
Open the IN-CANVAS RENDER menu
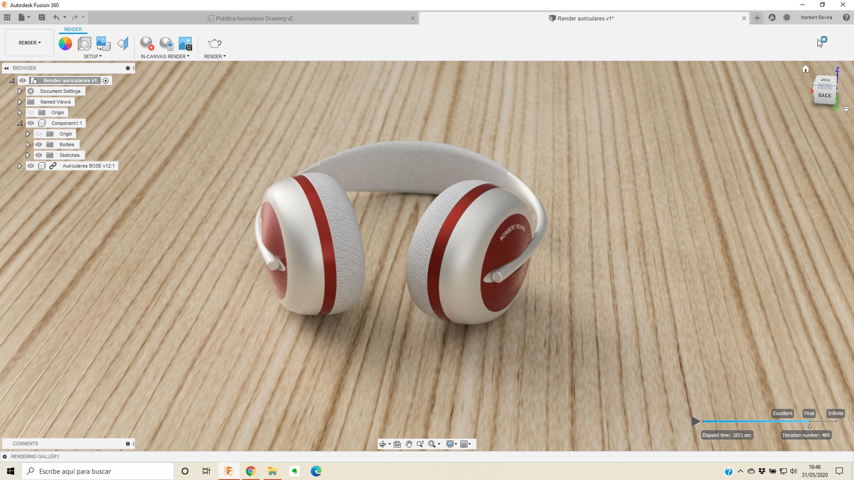pos(165,56)
